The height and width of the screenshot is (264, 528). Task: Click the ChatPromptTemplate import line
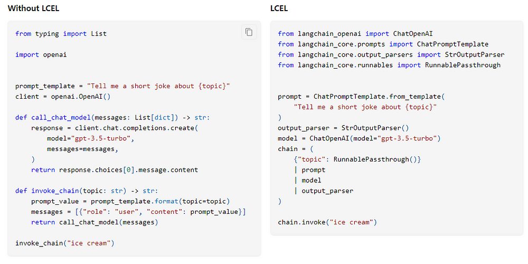pos(383,44)
